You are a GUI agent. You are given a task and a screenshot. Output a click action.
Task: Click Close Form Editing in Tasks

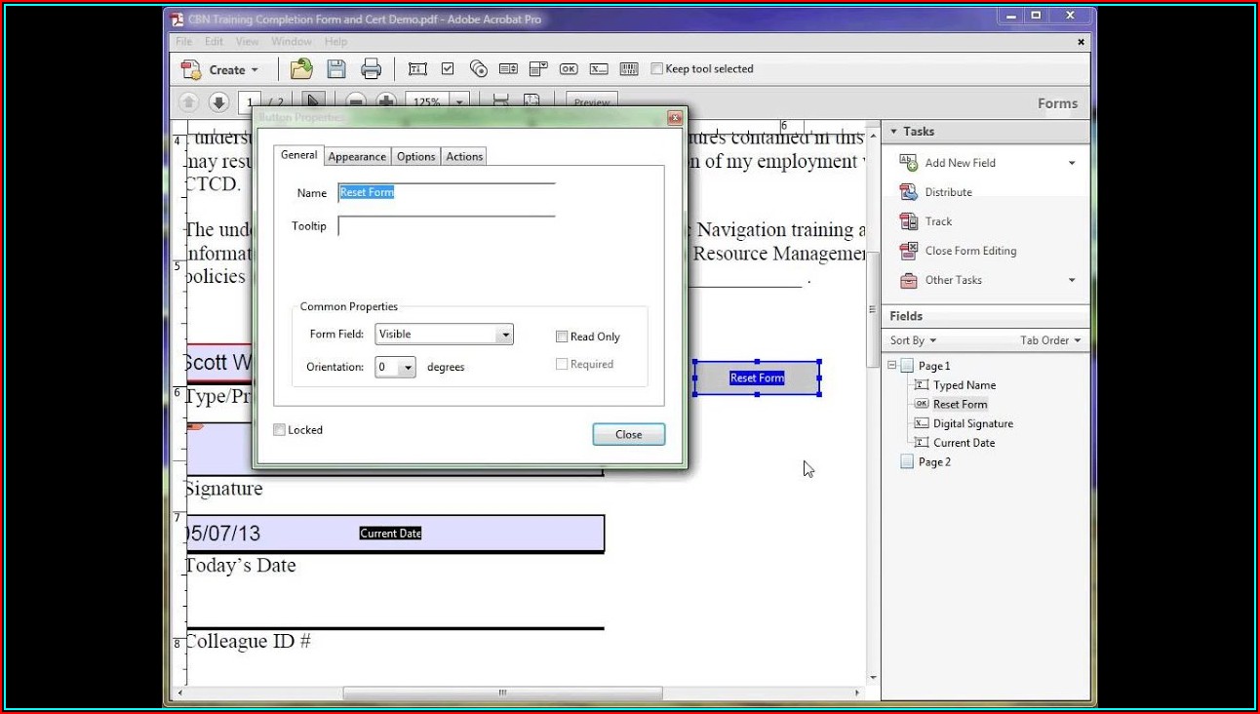(969, 251)
